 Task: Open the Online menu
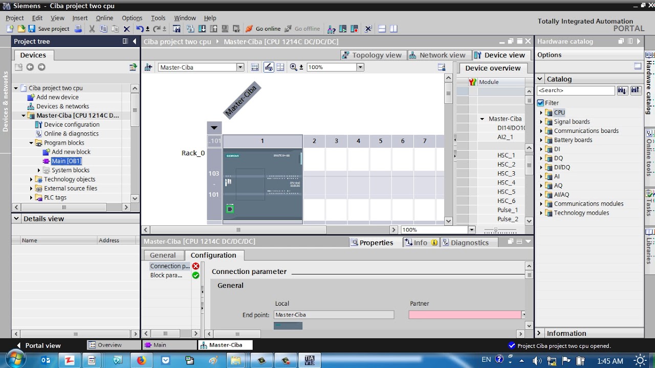[x=104, y=18]
